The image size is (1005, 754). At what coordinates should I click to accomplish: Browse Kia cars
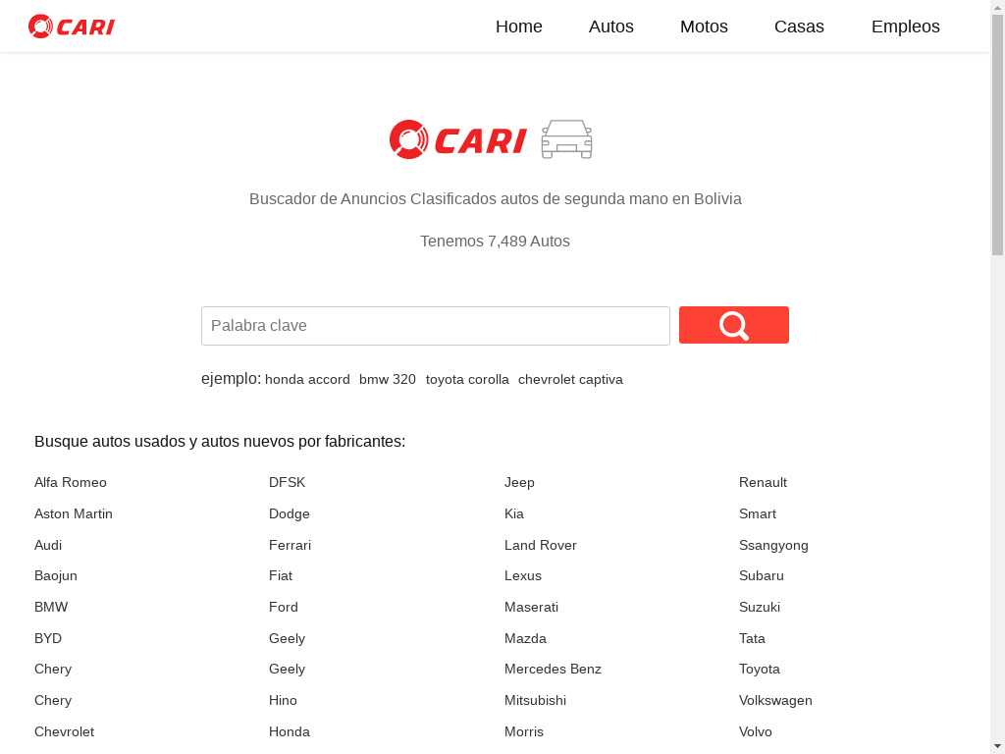514,513
